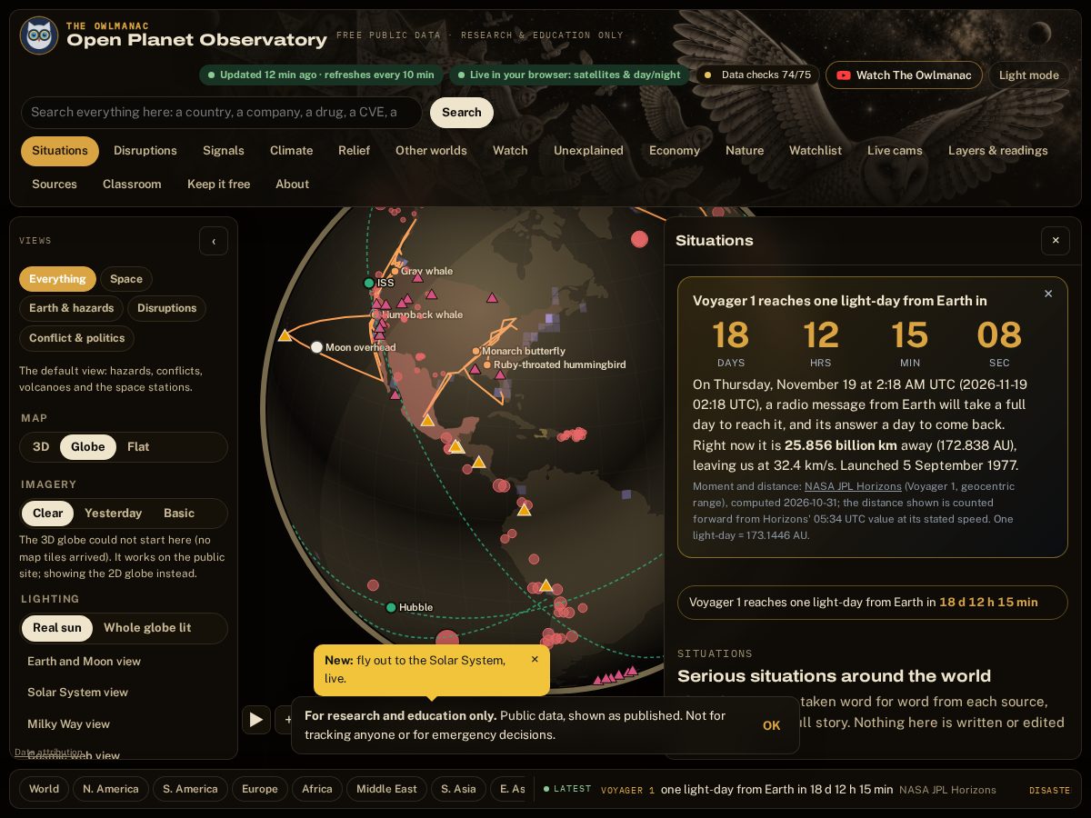Screen dimensions: 1091x818
Task: Open the Milky Way view
Action: point(68,723)
